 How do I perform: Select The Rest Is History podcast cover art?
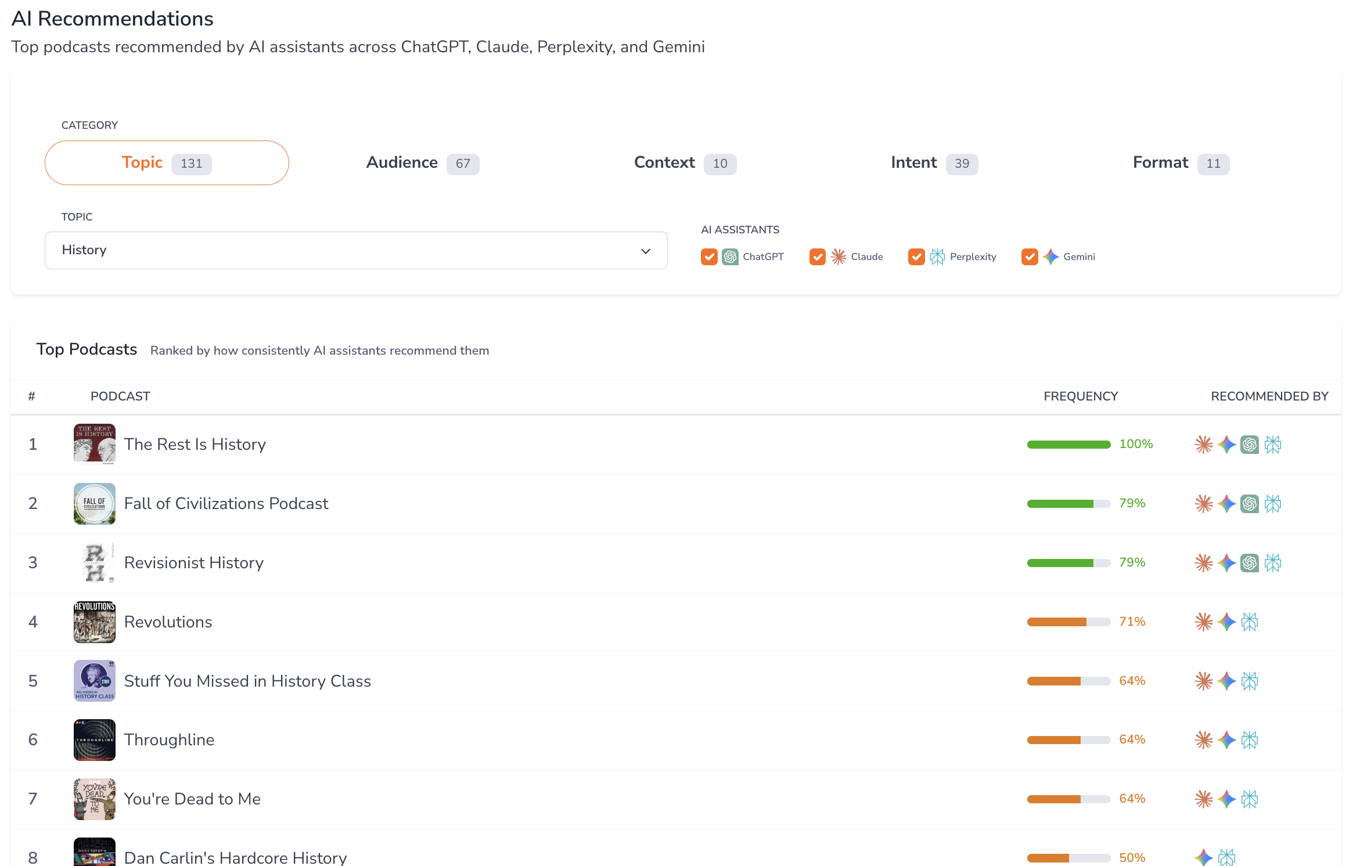[x=94, y=445]
